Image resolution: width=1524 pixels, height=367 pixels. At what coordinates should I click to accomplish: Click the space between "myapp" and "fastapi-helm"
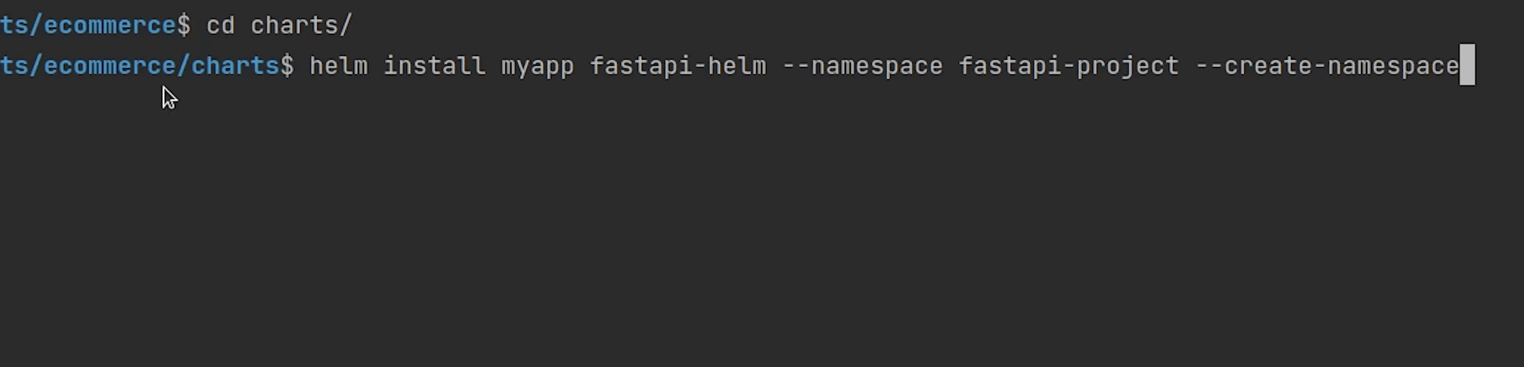582,66
